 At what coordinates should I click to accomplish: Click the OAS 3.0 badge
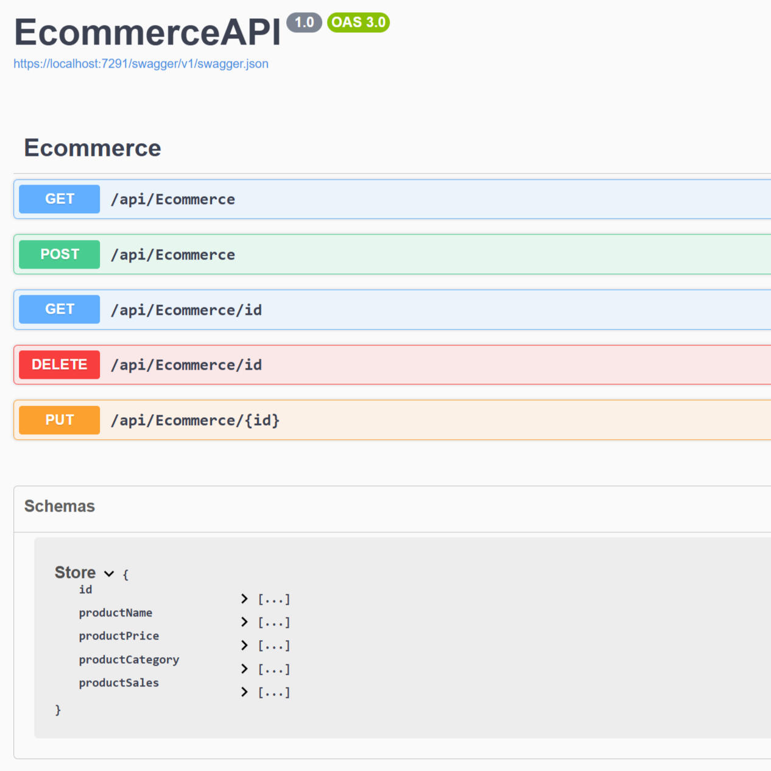(358, 22)
